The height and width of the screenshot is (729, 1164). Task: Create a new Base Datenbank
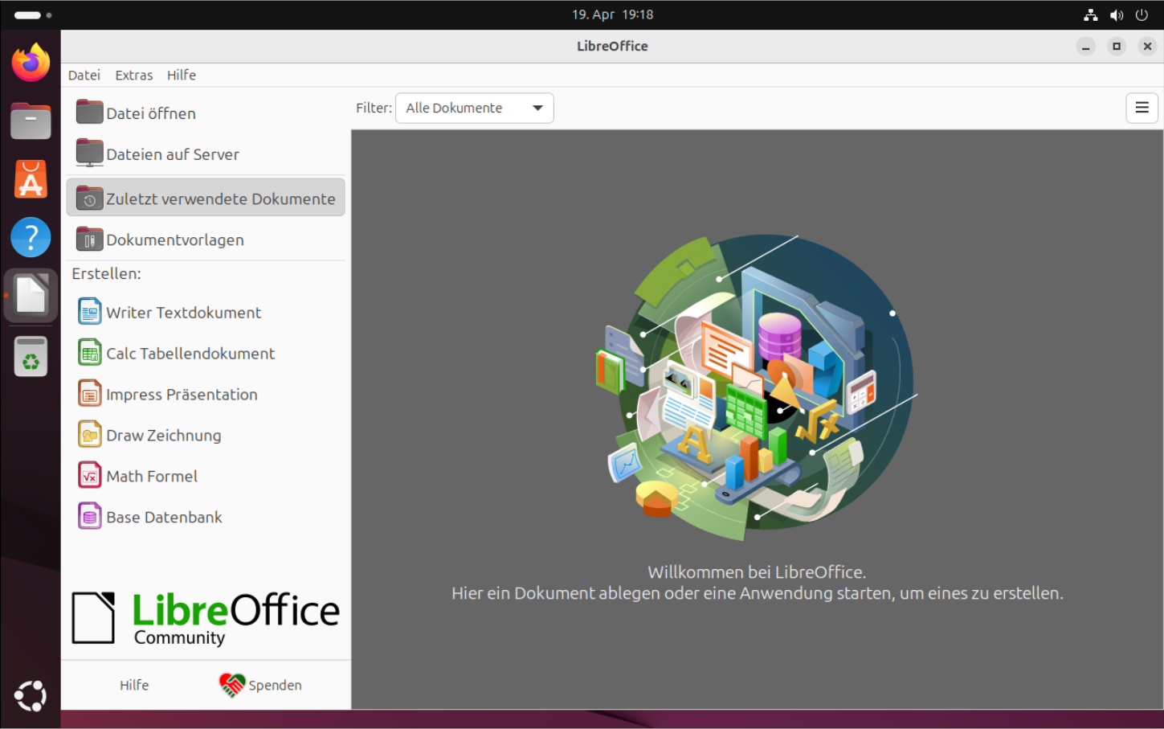(164, 518)
